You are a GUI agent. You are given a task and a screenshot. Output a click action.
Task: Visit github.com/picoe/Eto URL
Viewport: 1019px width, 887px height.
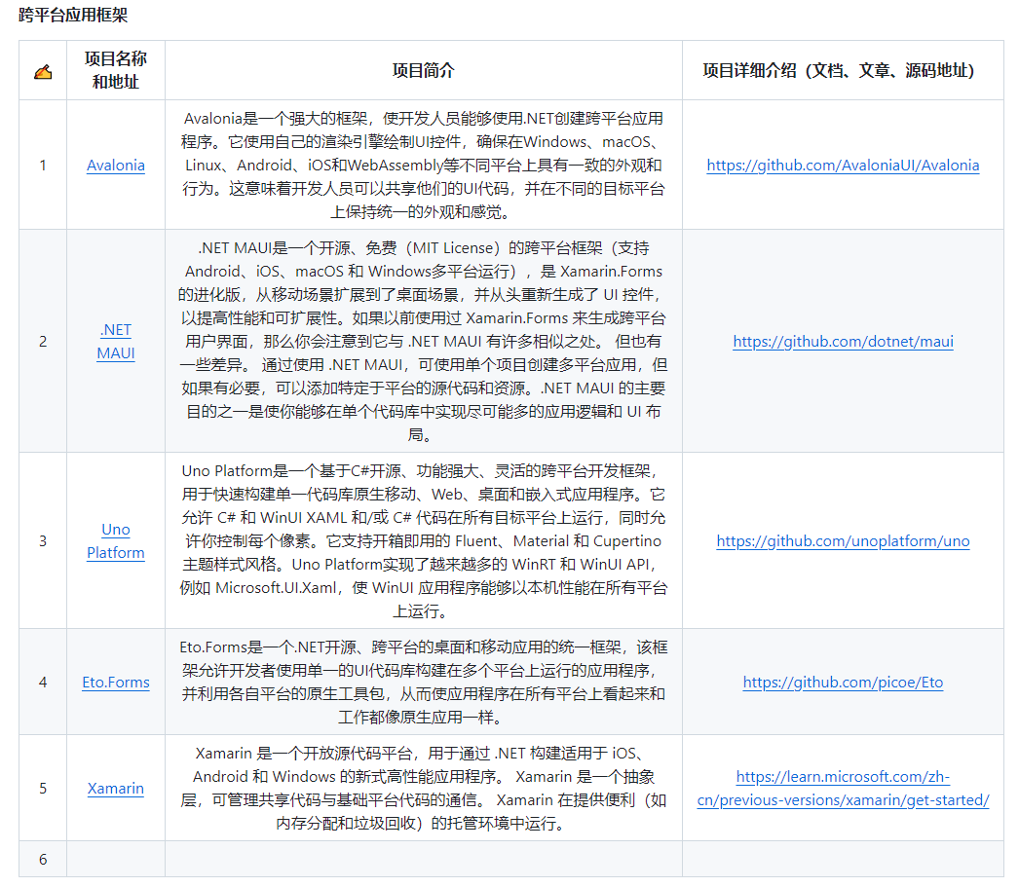pos(843,682)
